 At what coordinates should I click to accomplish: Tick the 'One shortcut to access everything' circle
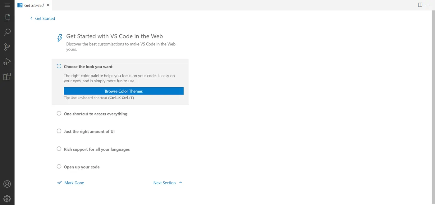tap(59, 114)
